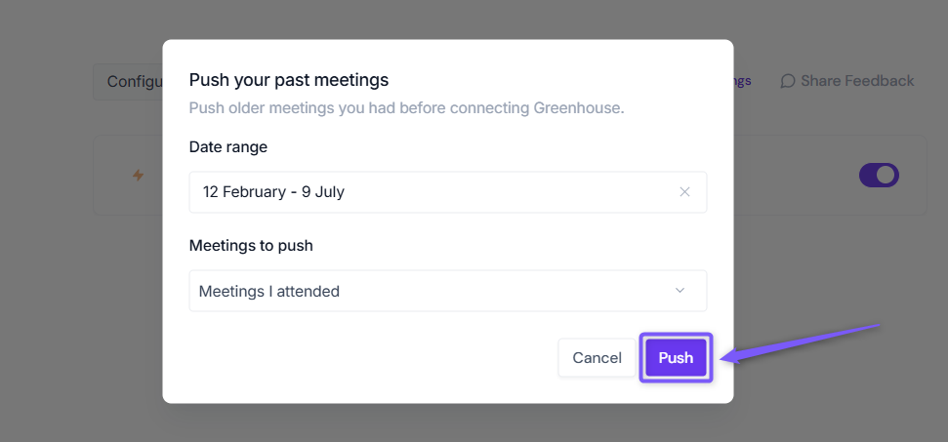Click the integration card behind the modal
The image size is (948, 442).
(x=828, y=175)
